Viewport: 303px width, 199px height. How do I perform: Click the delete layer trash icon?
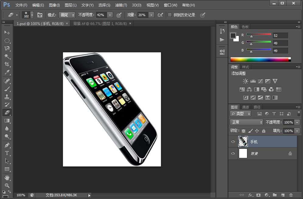(x=291, y=195)
